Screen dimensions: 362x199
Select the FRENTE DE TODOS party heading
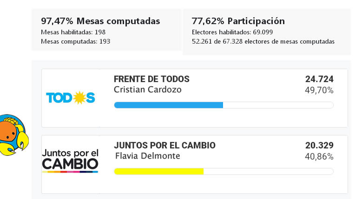click(151, 79)
